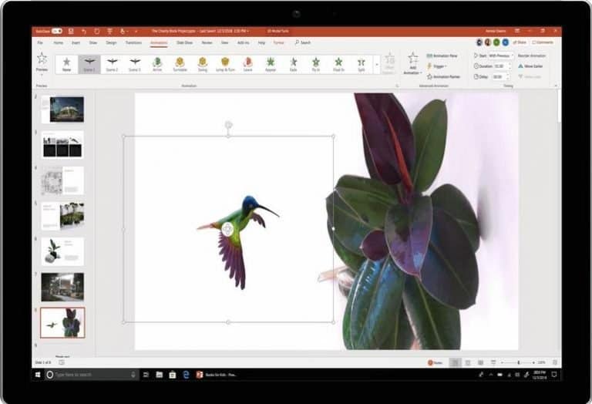The image size is (592, 404).
Task: Select the Float In animation
Action: pos(338,64)
